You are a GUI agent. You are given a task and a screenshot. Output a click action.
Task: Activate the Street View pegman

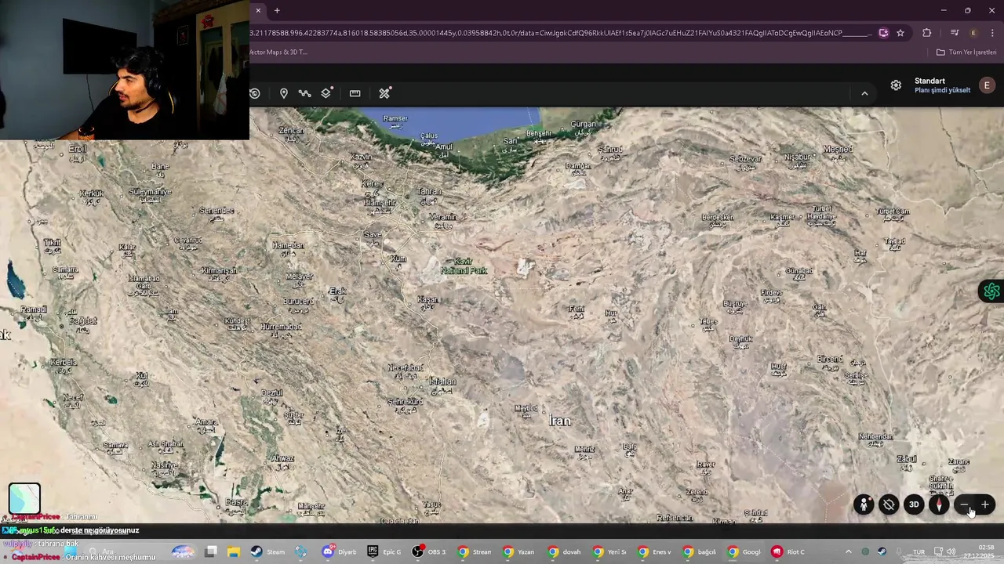point(864,504)
